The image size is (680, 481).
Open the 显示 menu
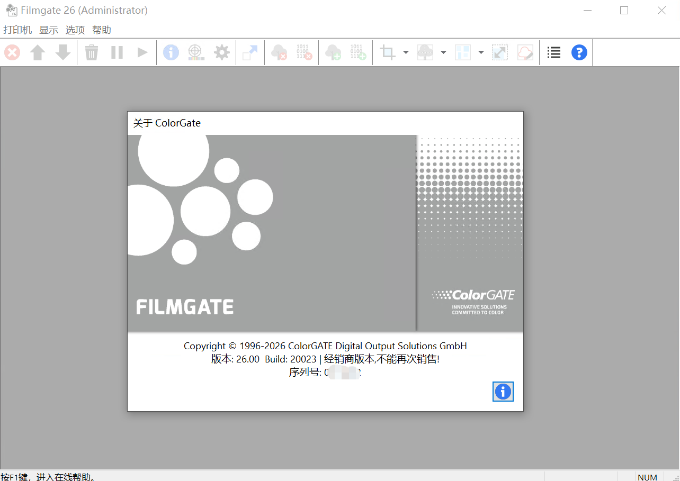coord(49,30)
